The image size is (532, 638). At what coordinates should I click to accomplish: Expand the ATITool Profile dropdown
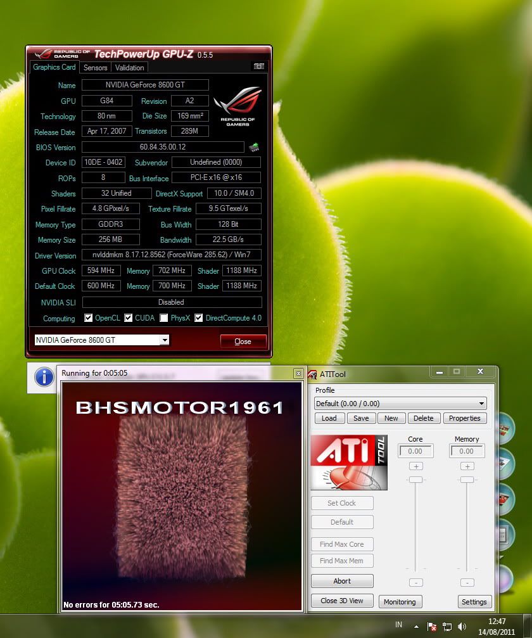tap(481, 404)
